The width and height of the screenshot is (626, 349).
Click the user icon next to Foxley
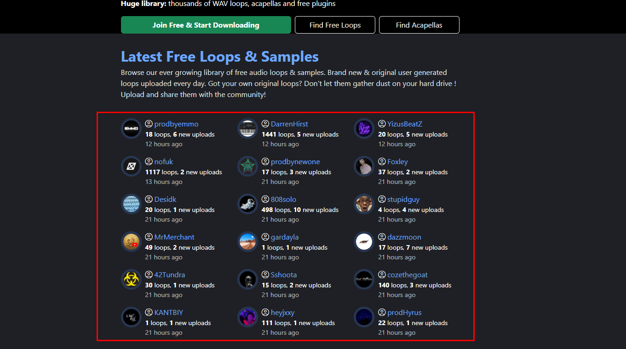click(x=382, y=161)
